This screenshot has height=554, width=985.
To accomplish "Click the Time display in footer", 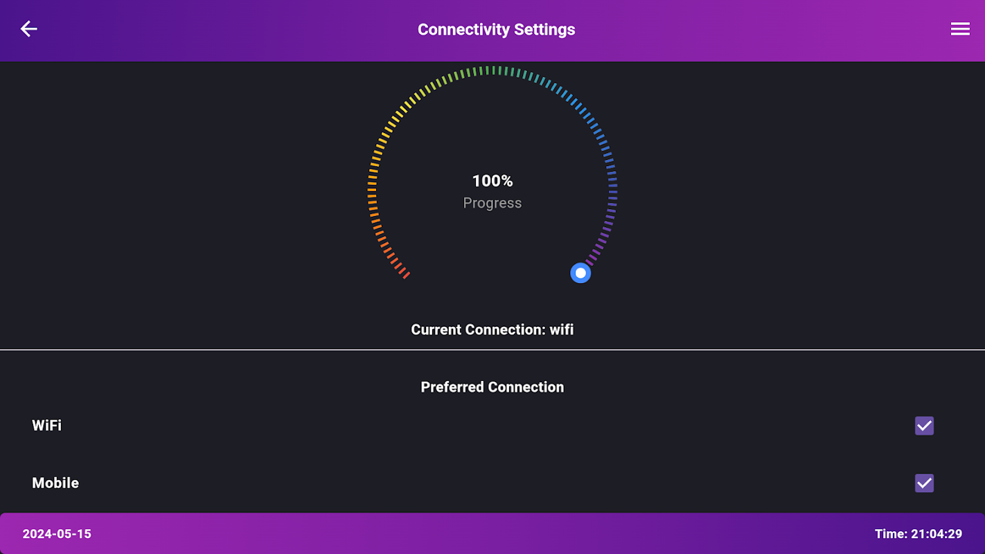I will (x=918, y=534).
